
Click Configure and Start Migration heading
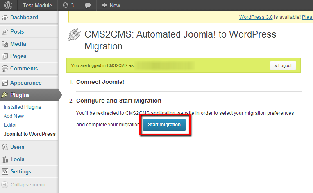119,101
